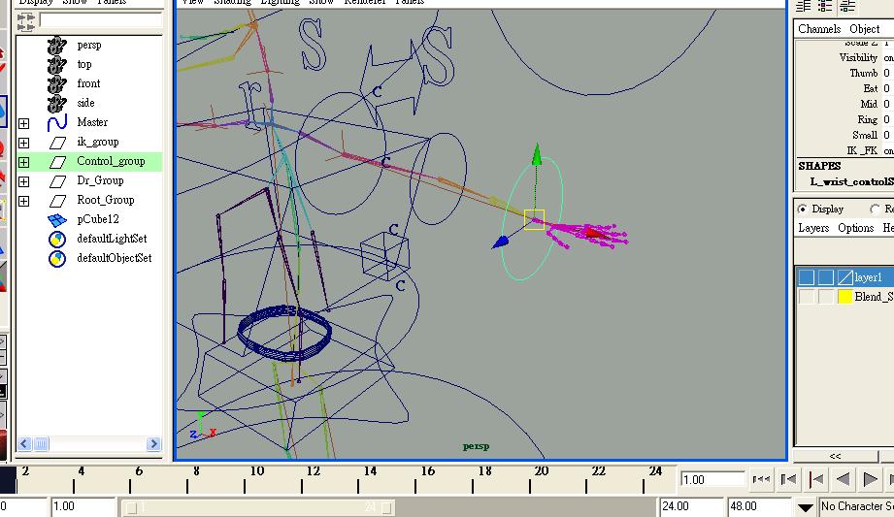Screen dimensions: 894x517
Task: Select the L_wrist_controlShape node name
Action: (852, 181)
